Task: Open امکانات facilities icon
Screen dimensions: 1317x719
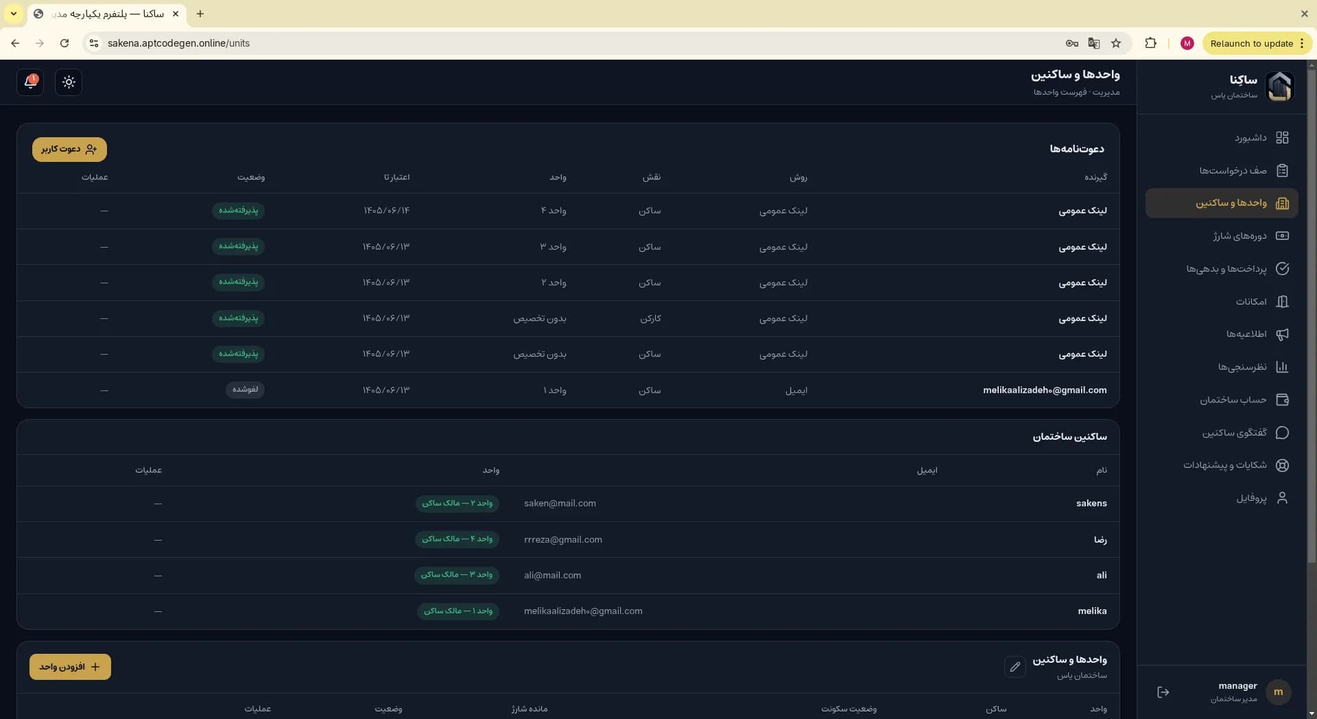Action: (1282, 302)
